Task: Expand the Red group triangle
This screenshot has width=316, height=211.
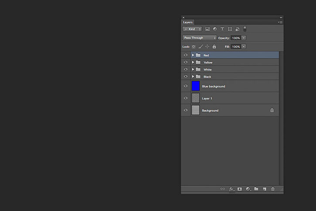Action: click(193, 55)
